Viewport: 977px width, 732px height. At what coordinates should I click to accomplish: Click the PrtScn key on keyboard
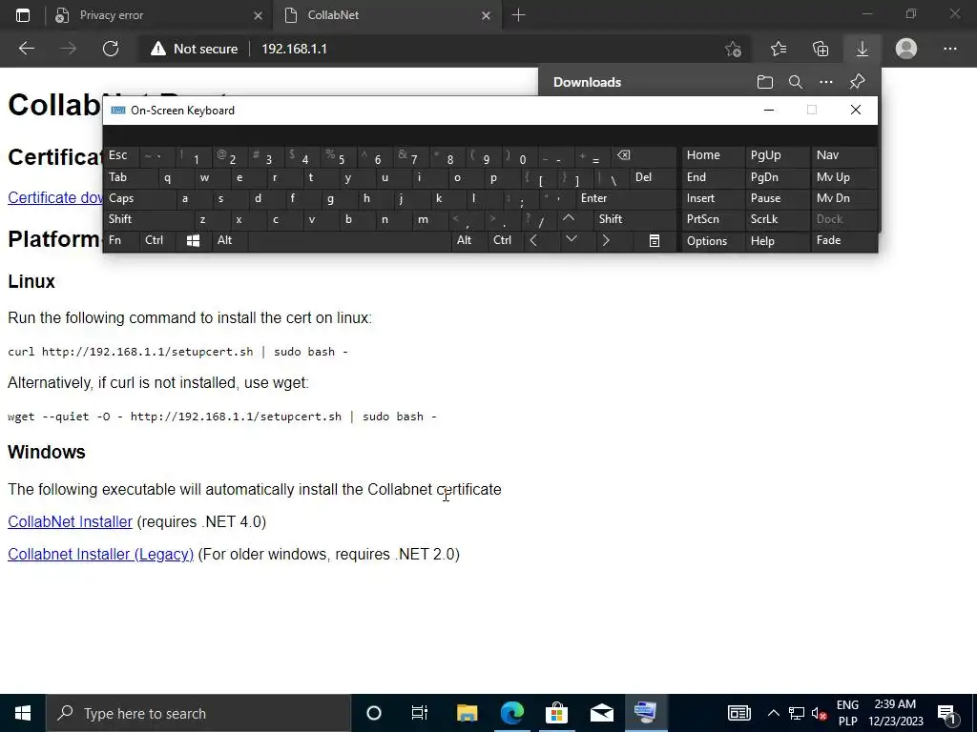(713, 219)
